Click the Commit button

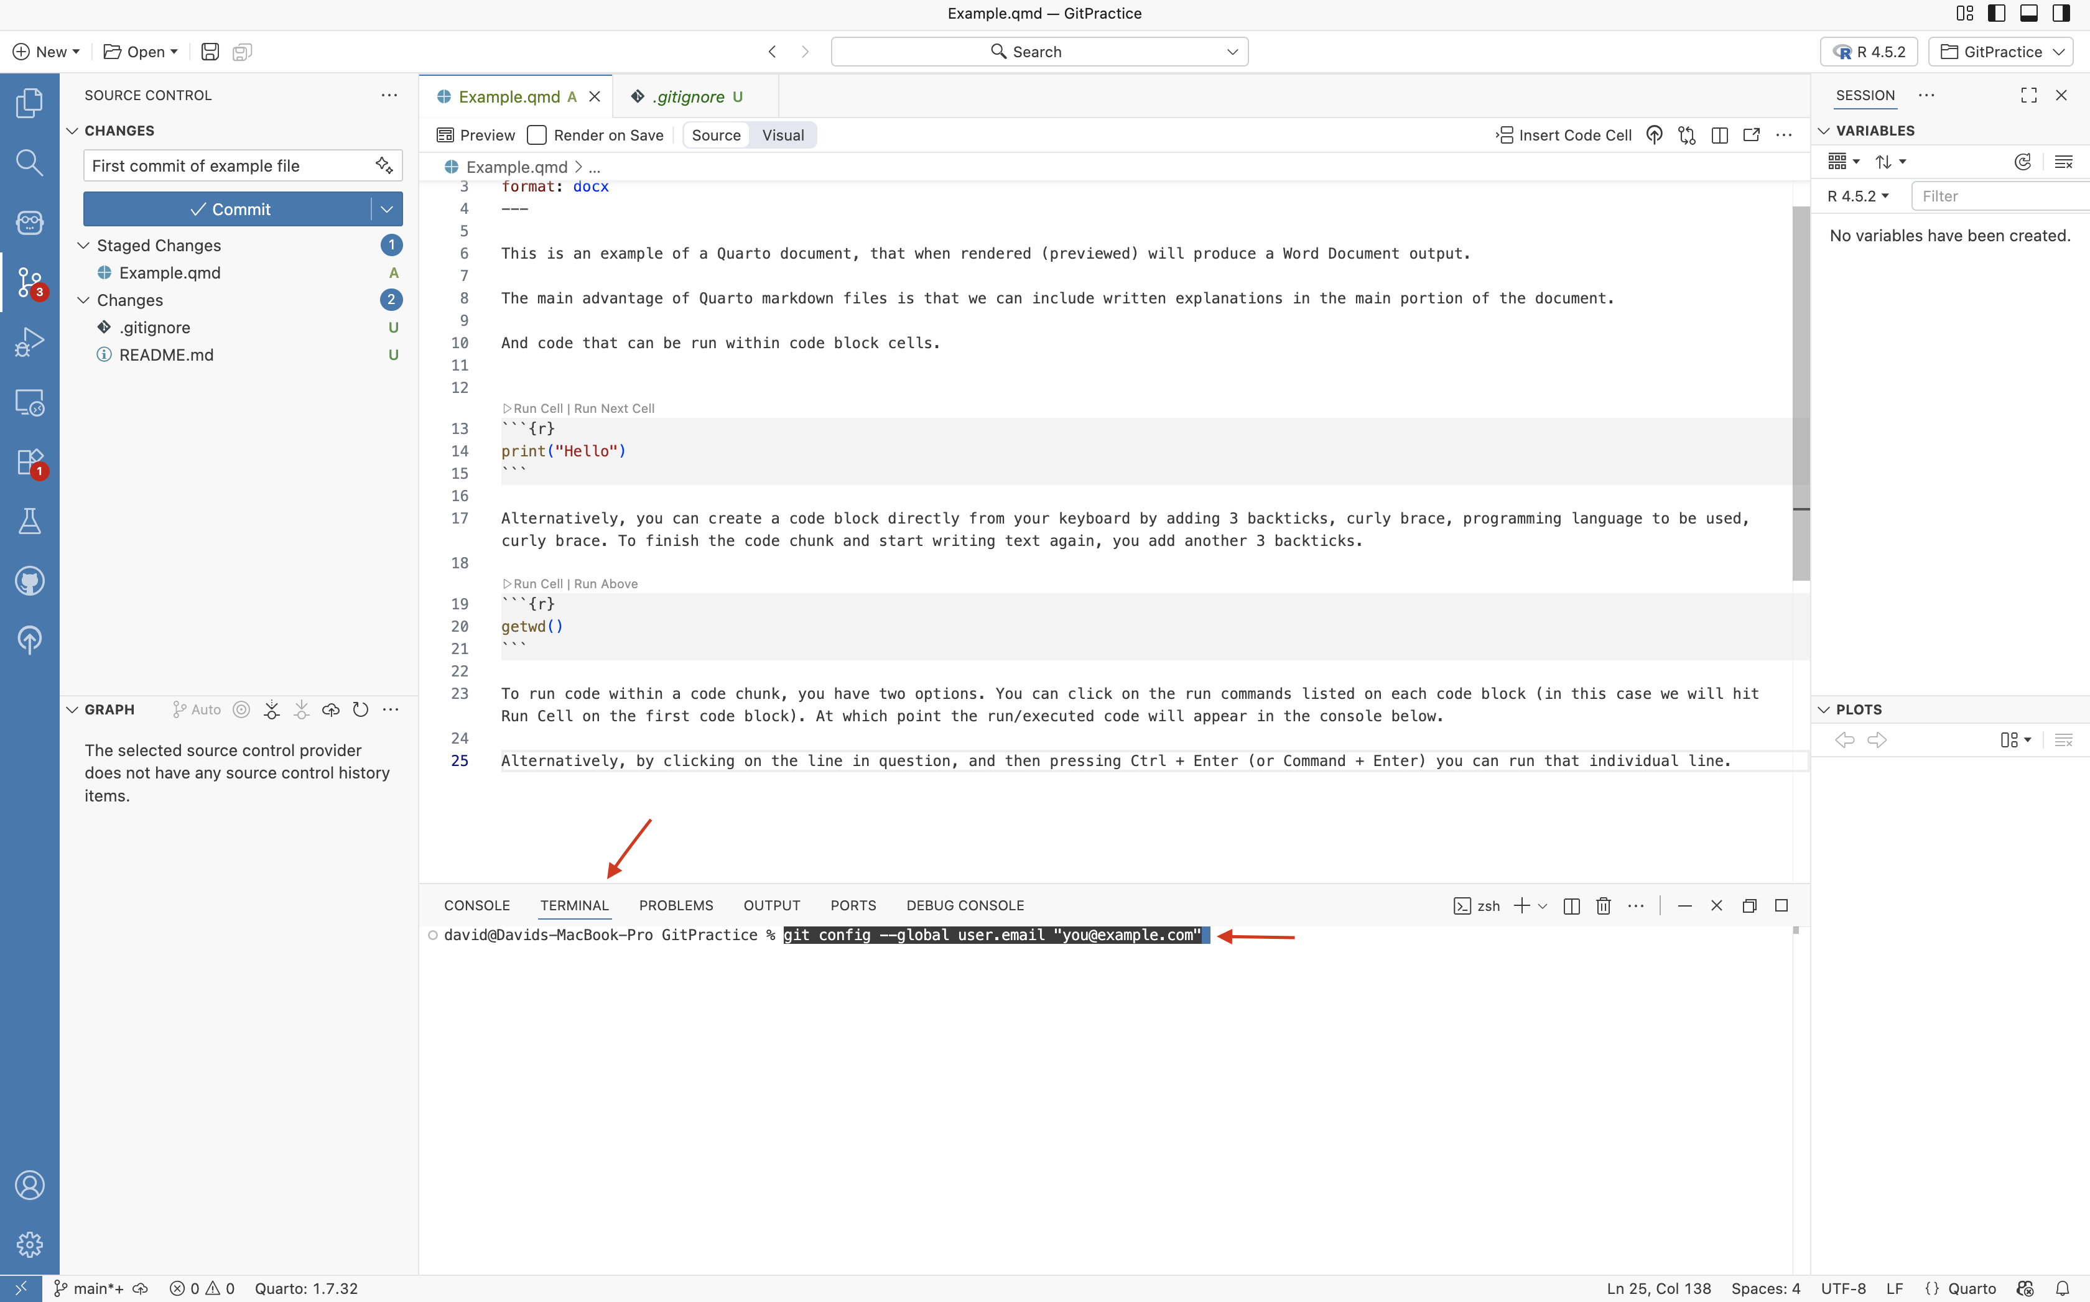[x=228, y=210]
